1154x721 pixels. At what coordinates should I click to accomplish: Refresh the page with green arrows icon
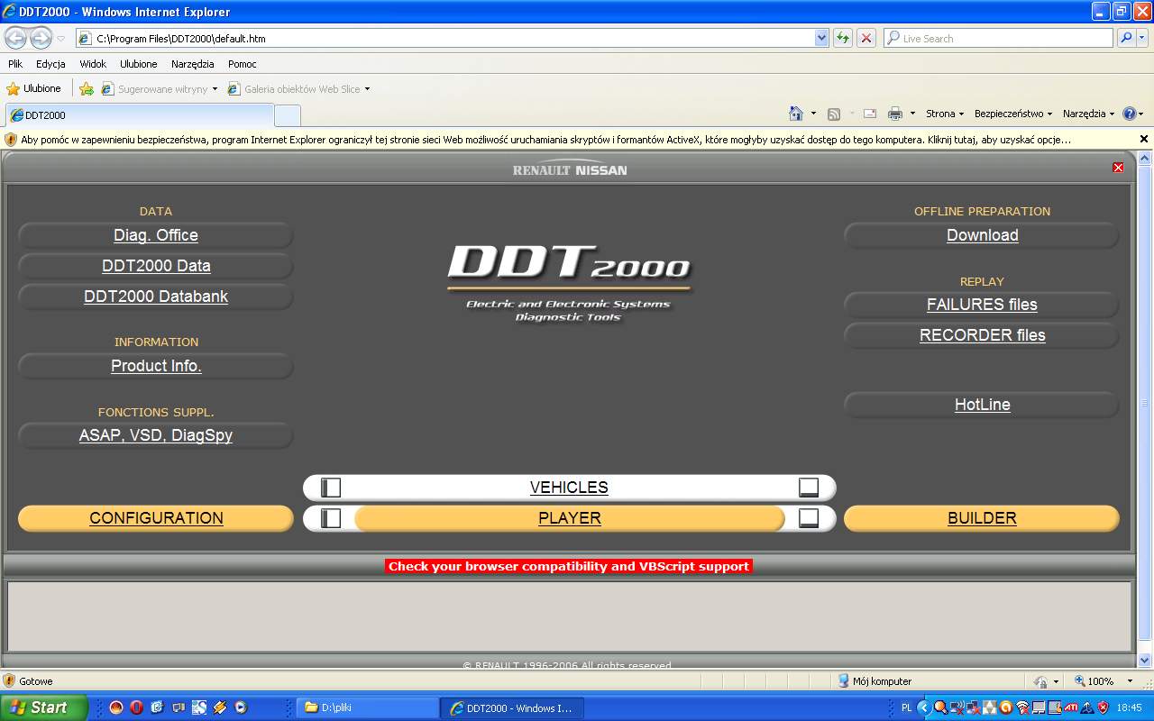click(x=843, y=38)
